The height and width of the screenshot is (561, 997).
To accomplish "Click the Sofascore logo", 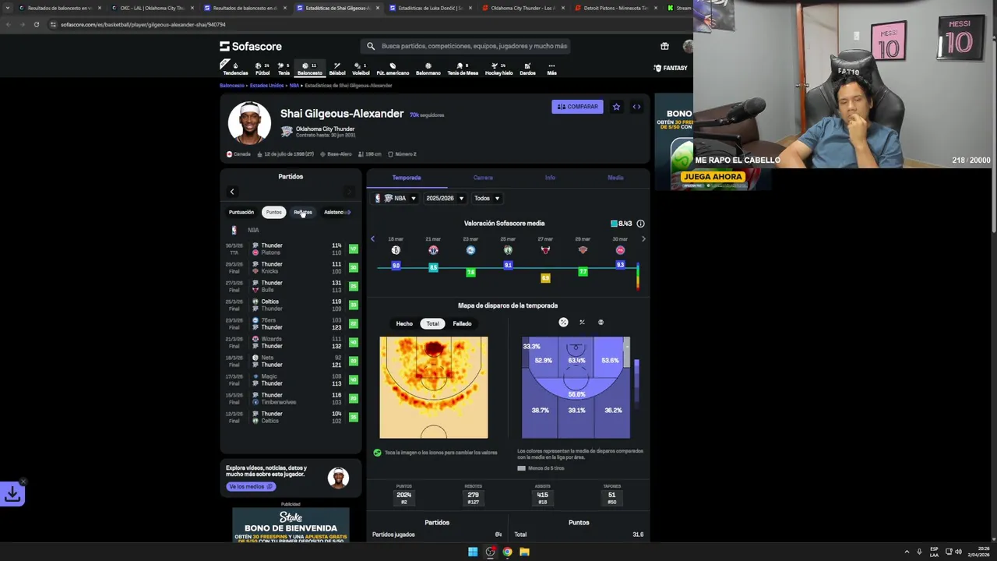I will point(251,46).
